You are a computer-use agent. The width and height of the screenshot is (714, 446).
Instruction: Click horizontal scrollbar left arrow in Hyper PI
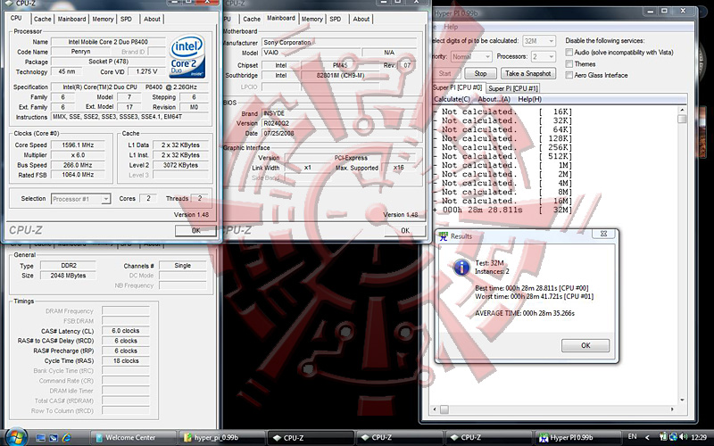click(435, 409)
